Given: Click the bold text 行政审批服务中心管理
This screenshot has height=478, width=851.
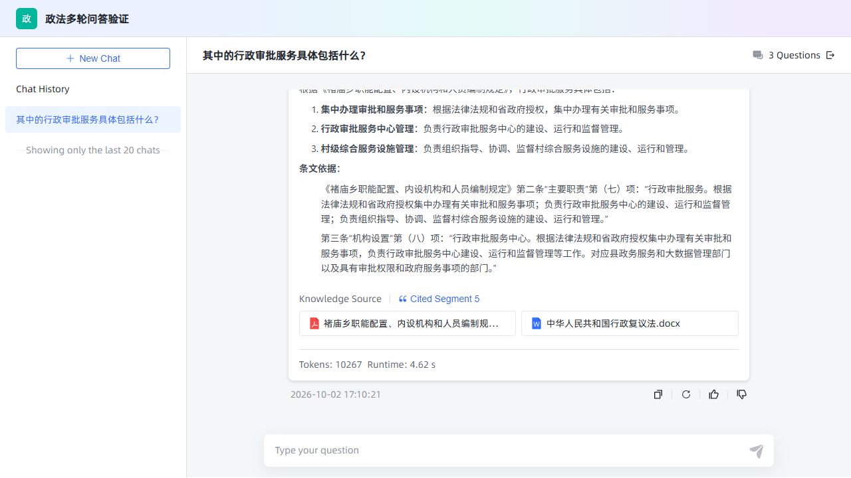Looking at the screenshot, I should coord(368,129).
